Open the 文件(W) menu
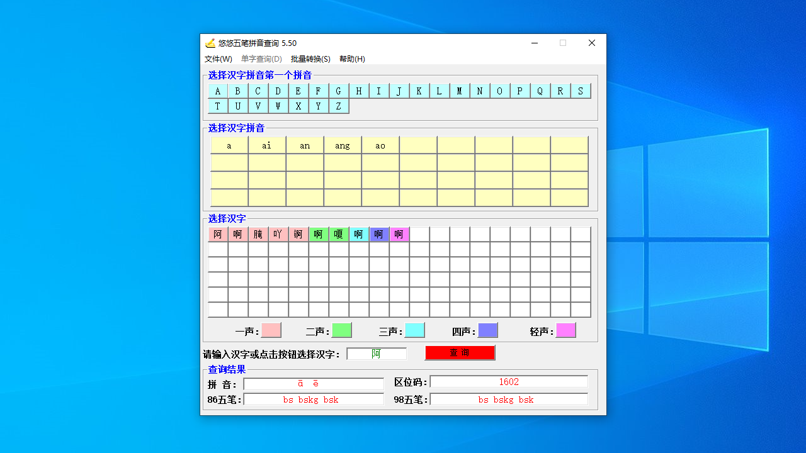The width and height of the screenshot is (806, 453). [217, 59]
